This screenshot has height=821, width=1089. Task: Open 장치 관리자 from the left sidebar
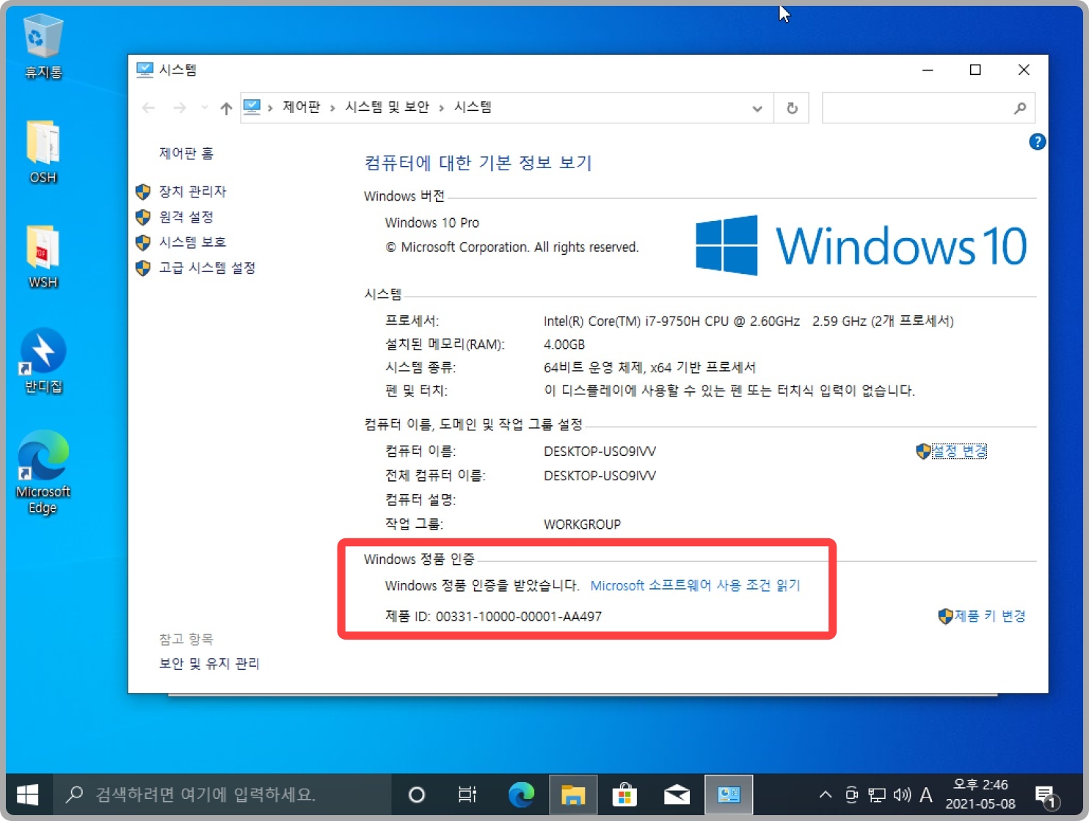click(193, 191)
